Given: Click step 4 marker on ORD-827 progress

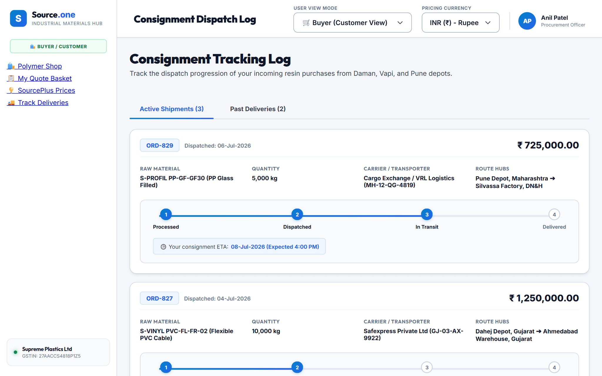Looking at the screenshot, I should click(554, 367).
